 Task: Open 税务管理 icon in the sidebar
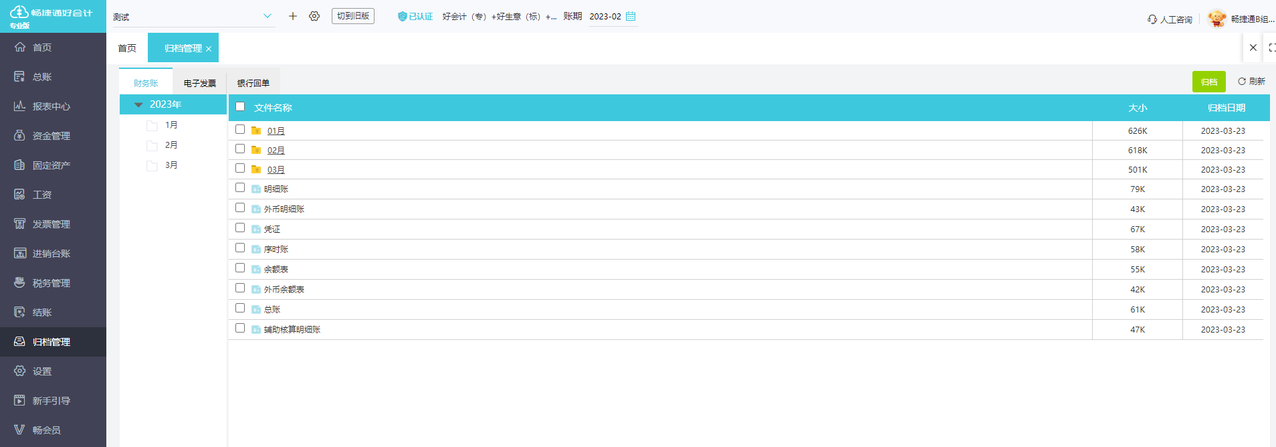click(x=19, y=283)
